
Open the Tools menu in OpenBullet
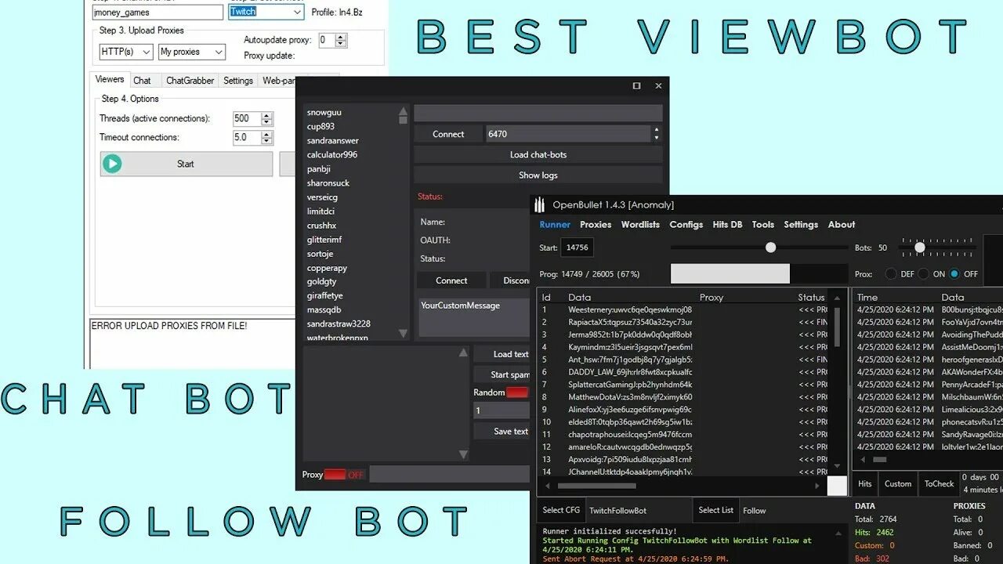(762, 225)
